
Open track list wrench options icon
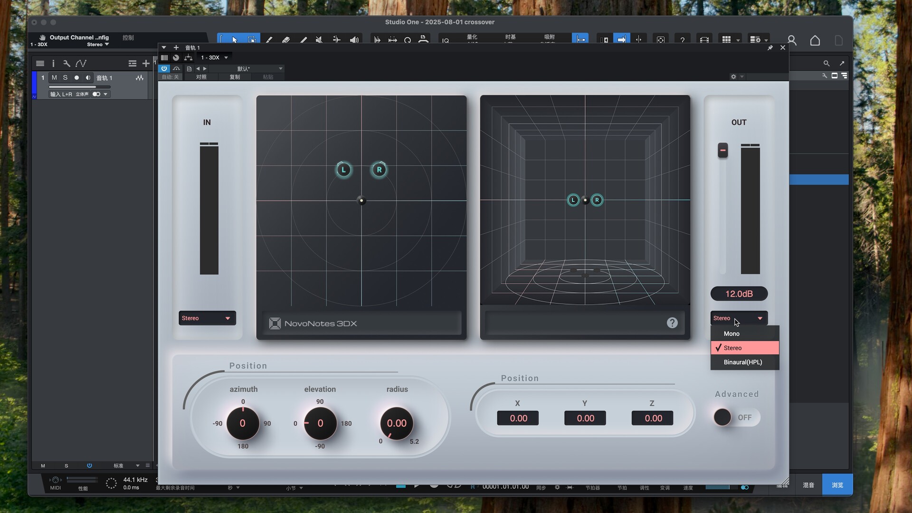pyautogui.click(x=66, y=63)
